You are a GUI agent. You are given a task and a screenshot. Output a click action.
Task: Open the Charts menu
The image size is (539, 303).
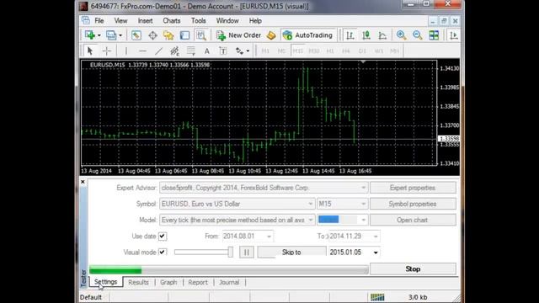pyautogui.click(x=172, y=20)
